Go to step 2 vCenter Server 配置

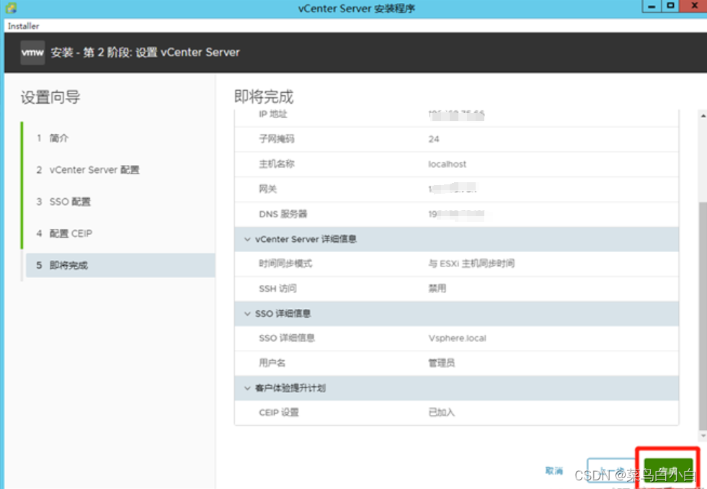coord(88,170)
